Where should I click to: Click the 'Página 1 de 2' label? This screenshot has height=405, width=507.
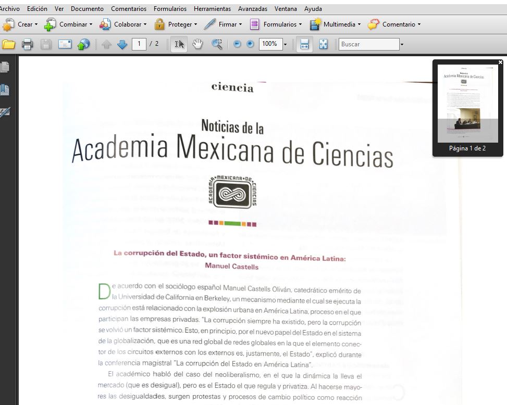click(467, 148)
